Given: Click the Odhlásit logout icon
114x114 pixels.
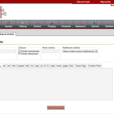Looking at the screenshot, I should click(109, 23).
